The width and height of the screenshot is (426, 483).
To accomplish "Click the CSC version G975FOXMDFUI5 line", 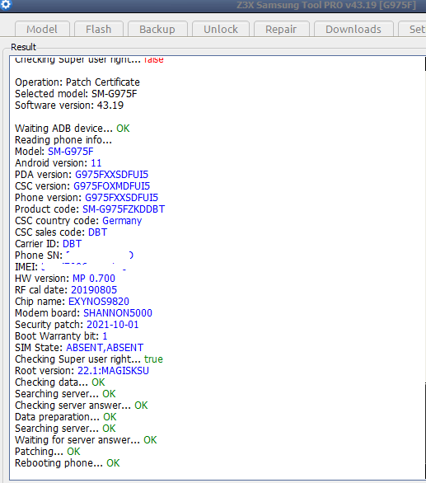I will pos(82,186).
